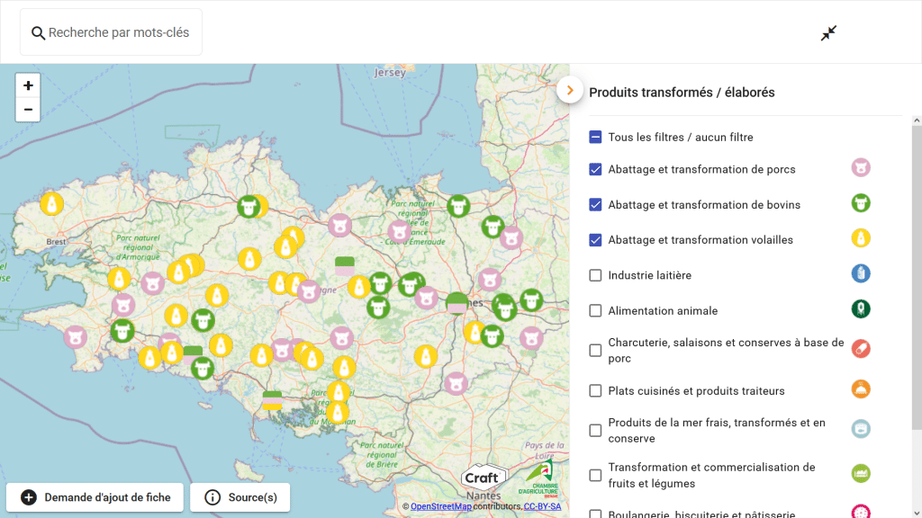Open the CC-BY-SA license link

(x=542, y=506)
